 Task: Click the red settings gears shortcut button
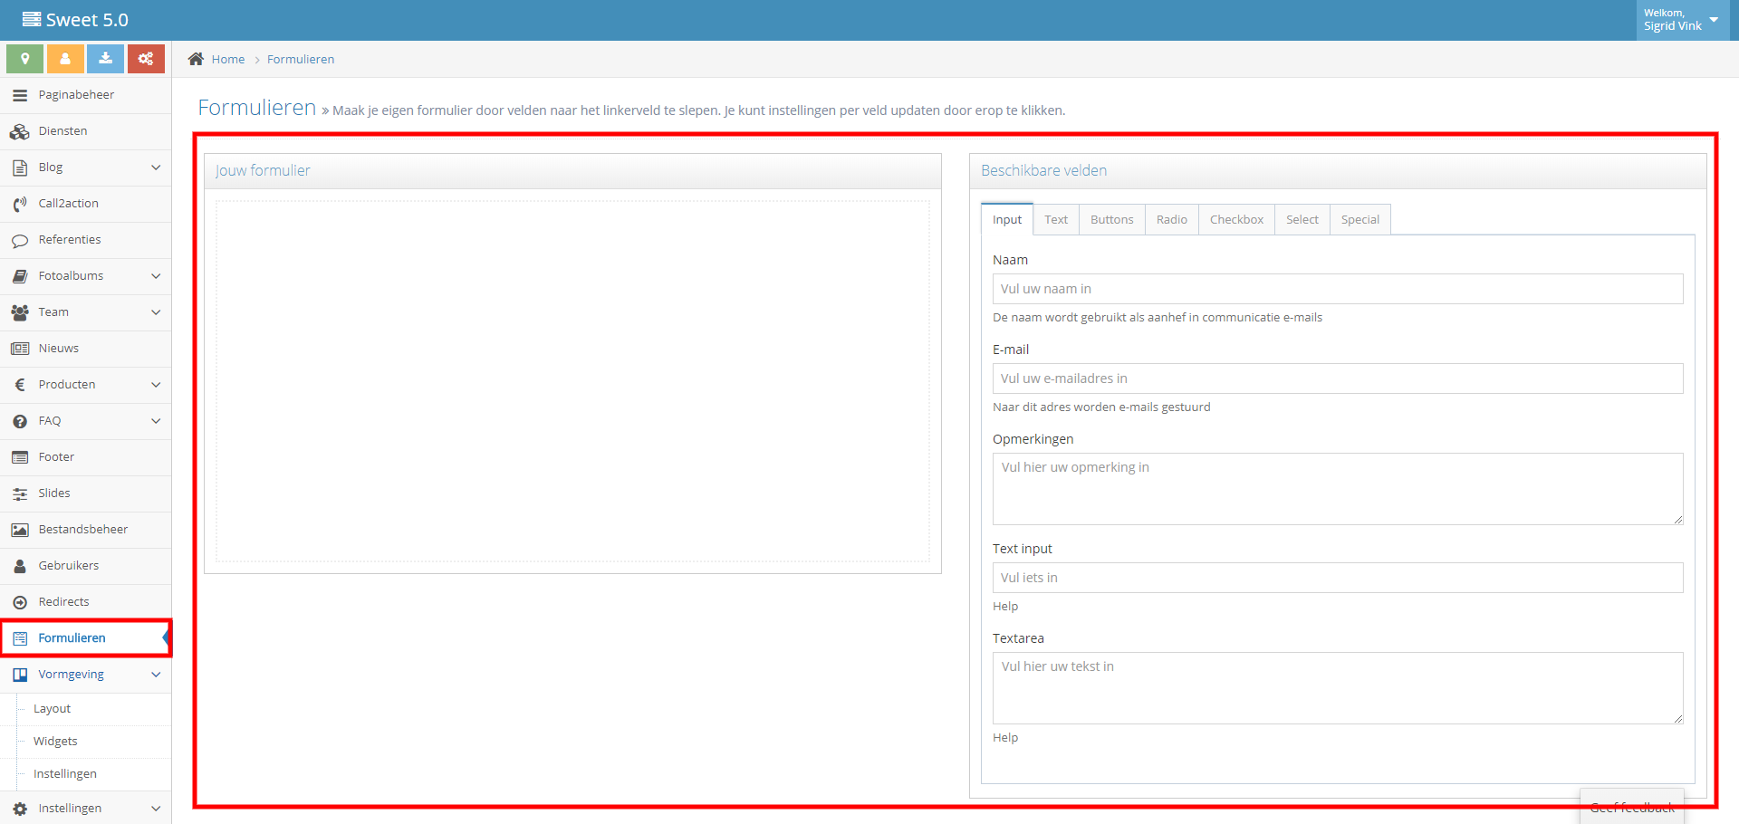click(146, 59)
